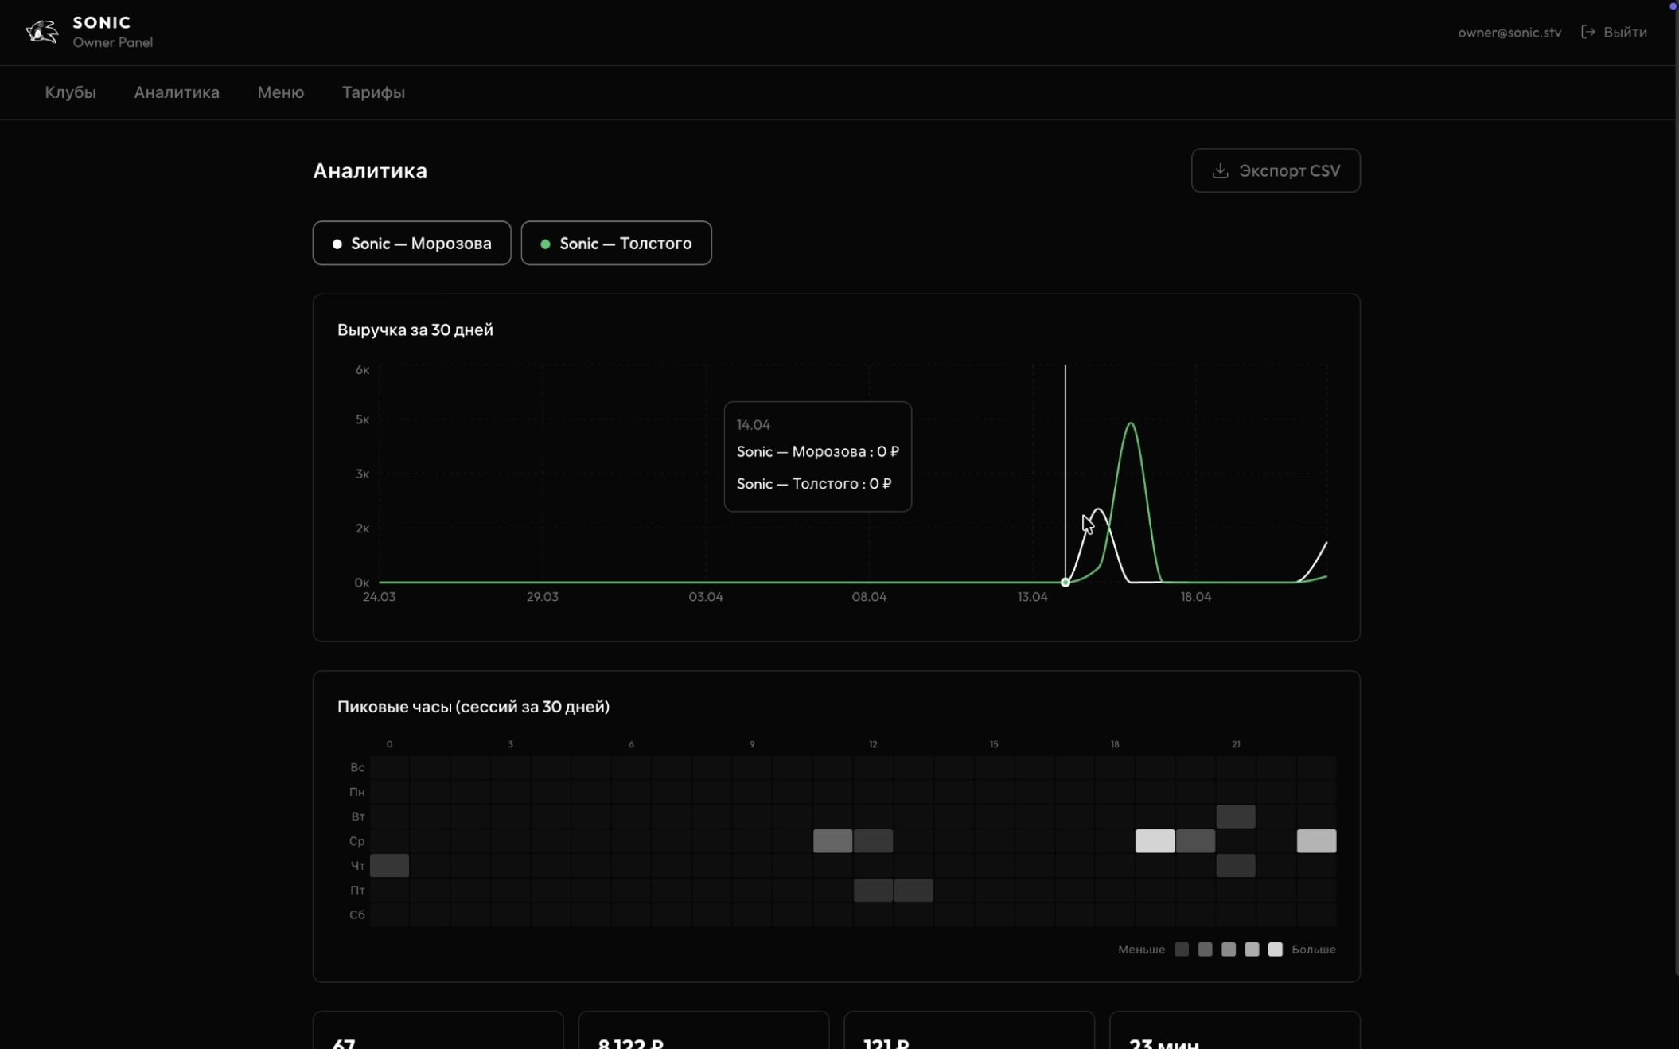Switch to the Аналитика tab
The width and height of the screenshot is (1679, 1049).
(x=177, y=92)
